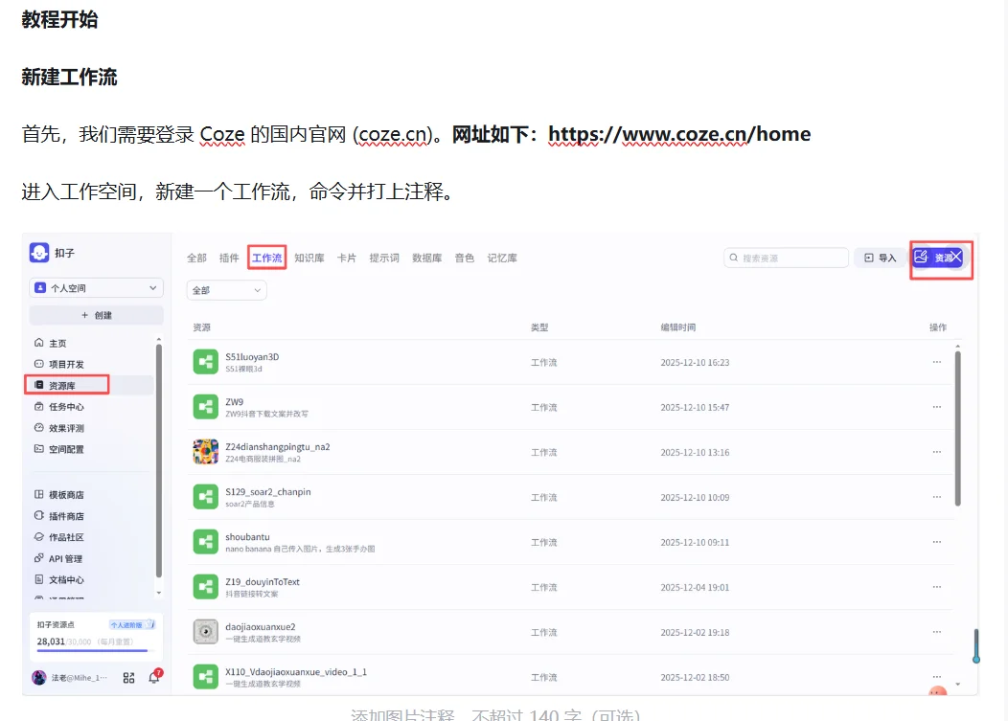Open 文档中心 in the sidebar
1008x721 pixels.
[59, 579]
